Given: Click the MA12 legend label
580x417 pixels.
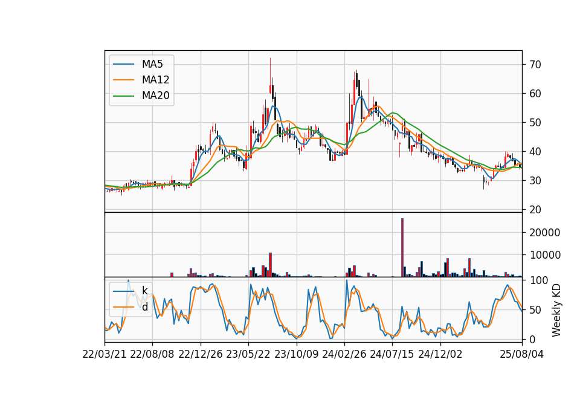Looking at the screenshot, I should click(155, 80).
